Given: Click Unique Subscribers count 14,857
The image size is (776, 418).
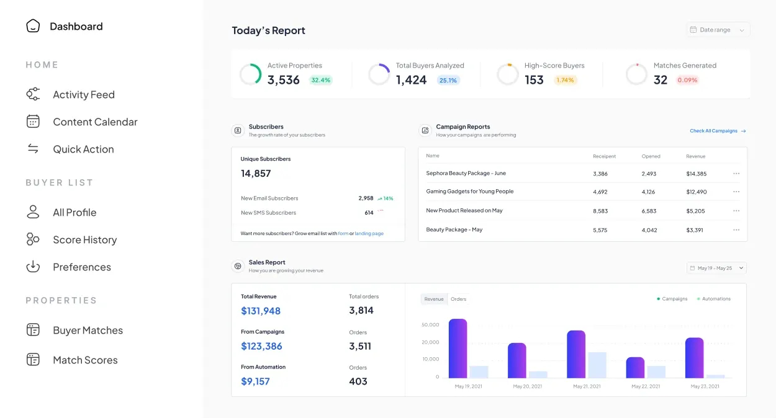Looking at the screenshot, I should pos(256,174).
